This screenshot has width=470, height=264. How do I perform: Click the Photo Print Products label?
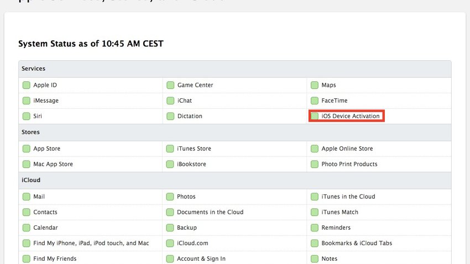(x=349, y=164)
